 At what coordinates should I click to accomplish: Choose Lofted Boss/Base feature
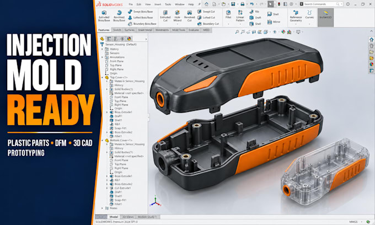click(x=141, y=18)
